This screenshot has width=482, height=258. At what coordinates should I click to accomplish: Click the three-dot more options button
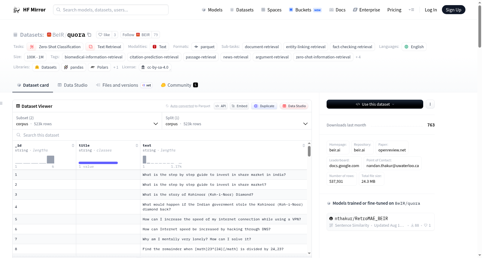click(430, 104)
